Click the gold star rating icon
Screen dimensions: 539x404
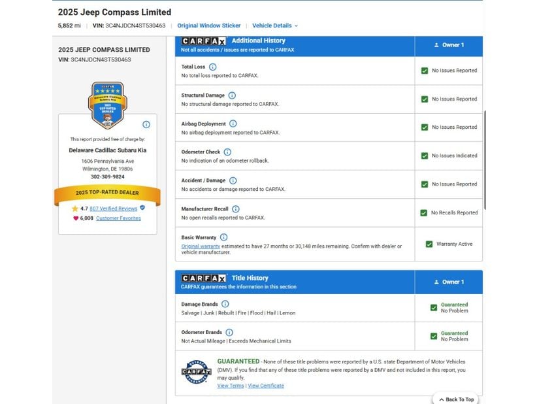75,209
